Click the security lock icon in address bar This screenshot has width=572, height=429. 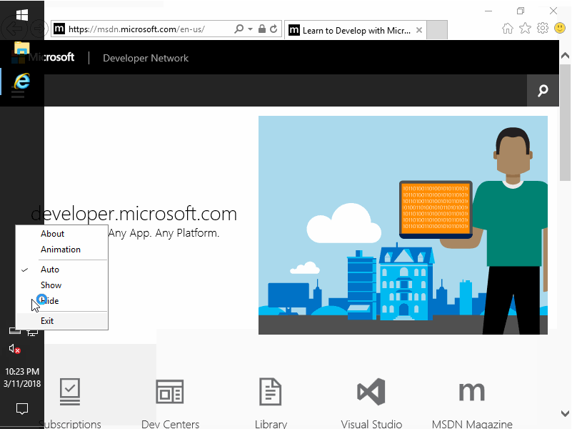(x=261, y=29)
